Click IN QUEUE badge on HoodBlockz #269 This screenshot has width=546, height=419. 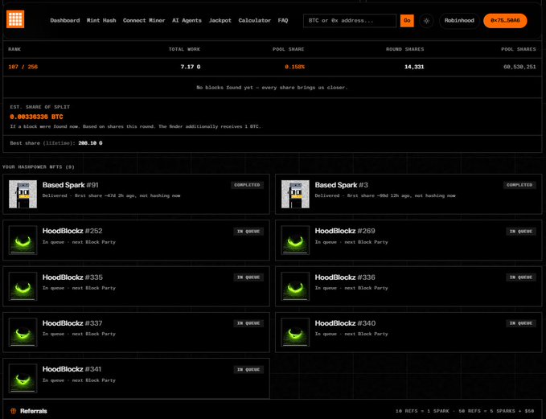click(x=521, y=232)
